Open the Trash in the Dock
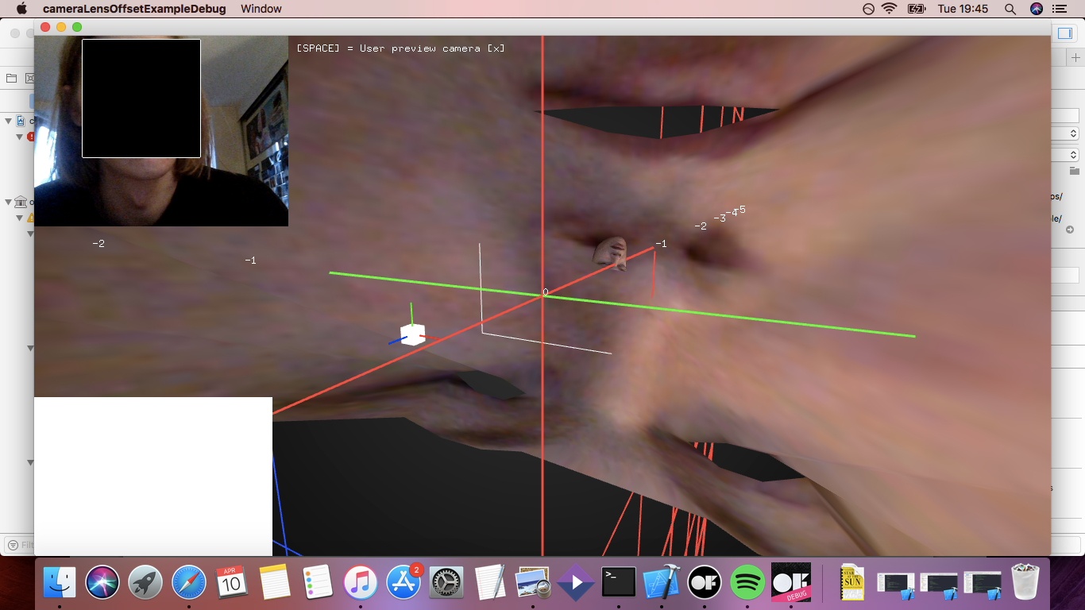The height and width of the screenshot is (610, 1085). [x=1025, y=583]
